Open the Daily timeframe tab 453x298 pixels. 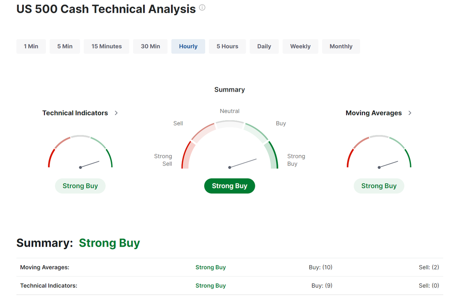coord(264,46)
